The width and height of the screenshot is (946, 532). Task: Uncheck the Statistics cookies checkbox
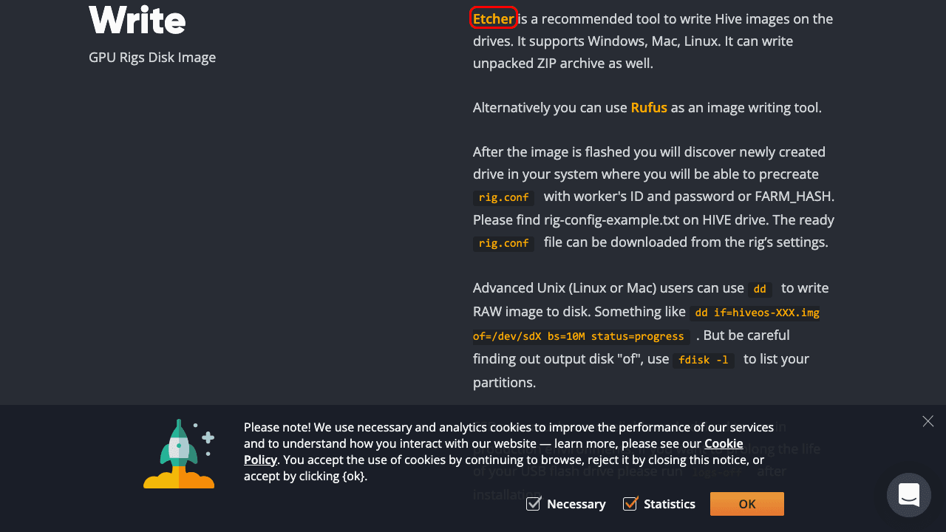[630, 504]
